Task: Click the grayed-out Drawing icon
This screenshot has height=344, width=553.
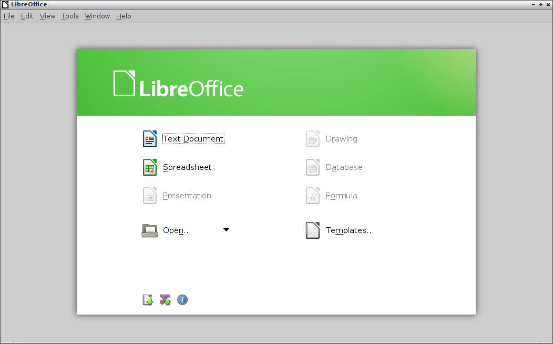Action: 312,139
